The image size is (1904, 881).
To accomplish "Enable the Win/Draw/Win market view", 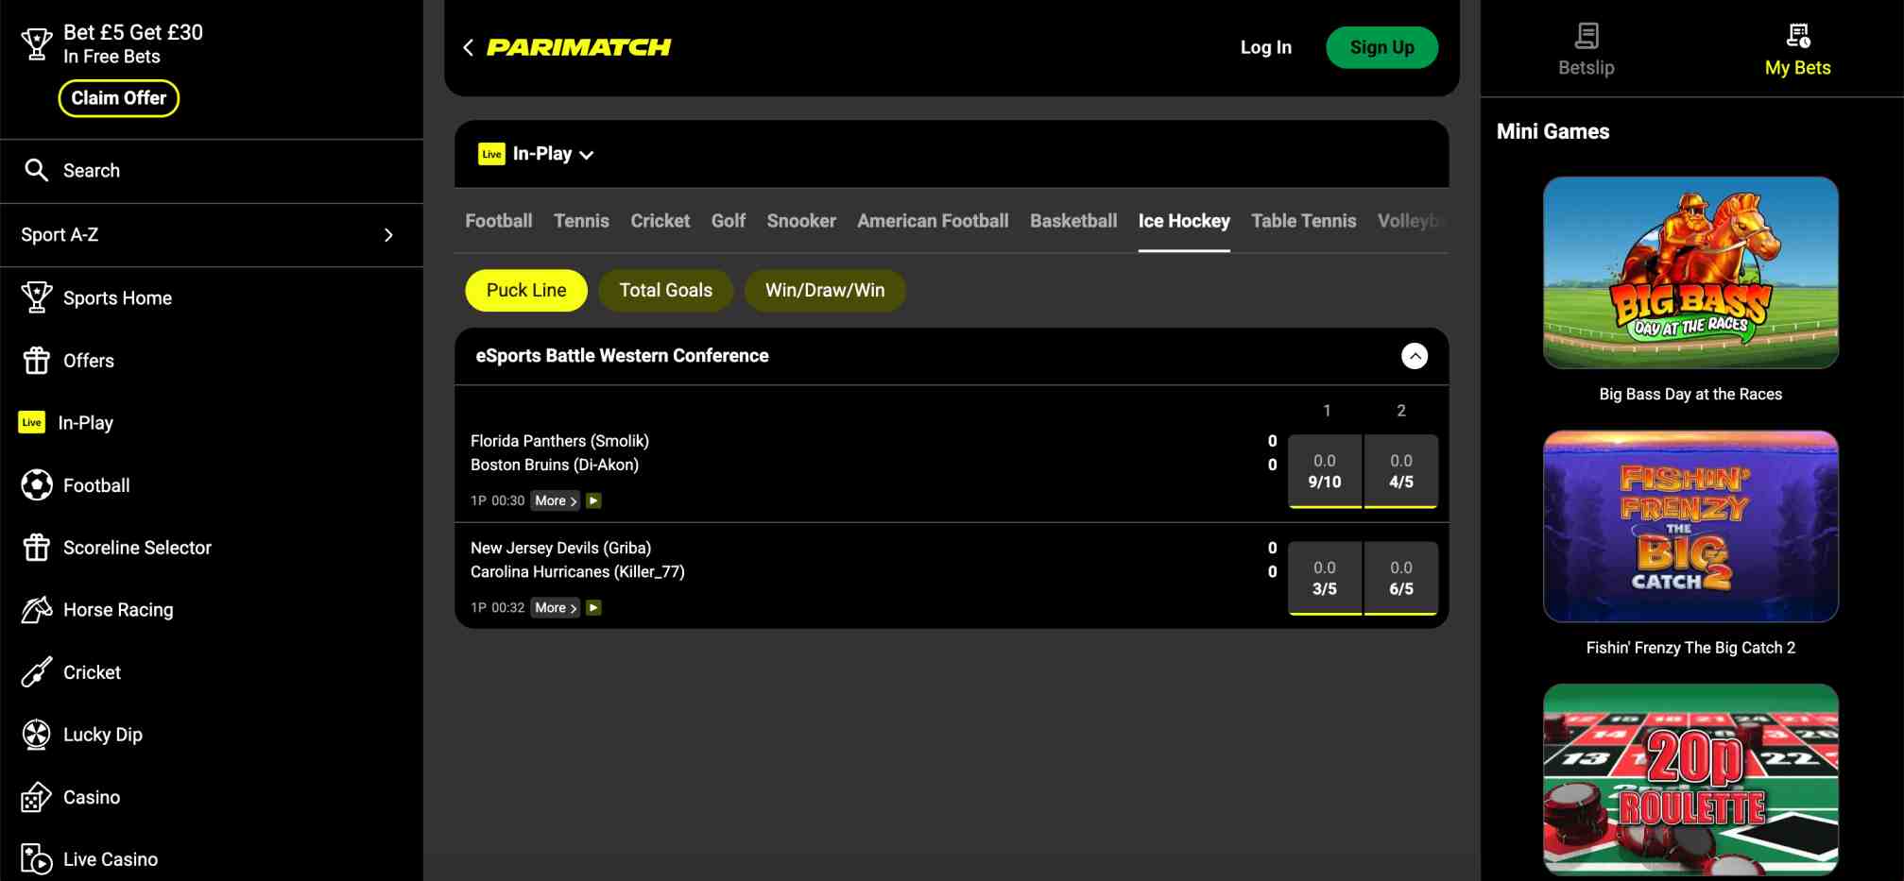I will 825,290.
